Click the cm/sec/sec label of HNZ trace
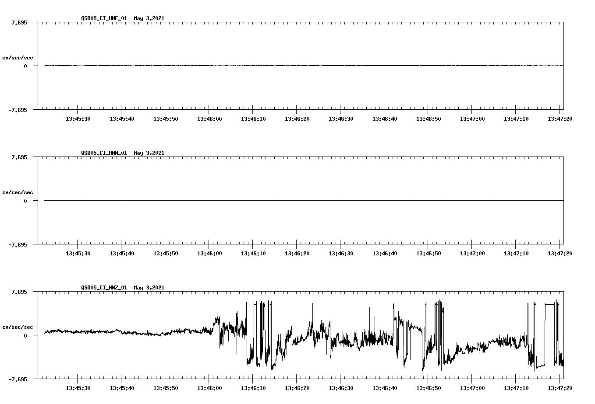The height and width of the screenshot is (404, 595). point(18,327)
